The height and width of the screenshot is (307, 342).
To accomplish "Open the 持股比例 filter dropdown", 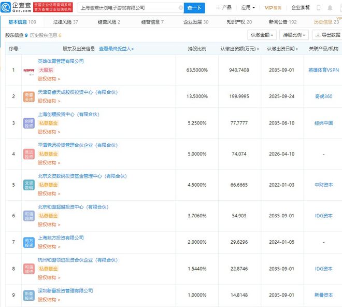I will (294, 35).
